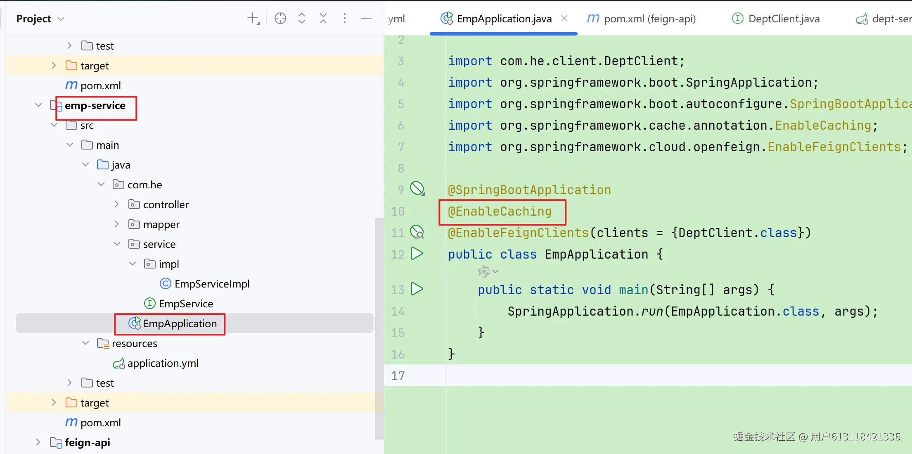Collapse the impl package folder
The height and width of the screenshot is (454, 912).
coord(133,264)
